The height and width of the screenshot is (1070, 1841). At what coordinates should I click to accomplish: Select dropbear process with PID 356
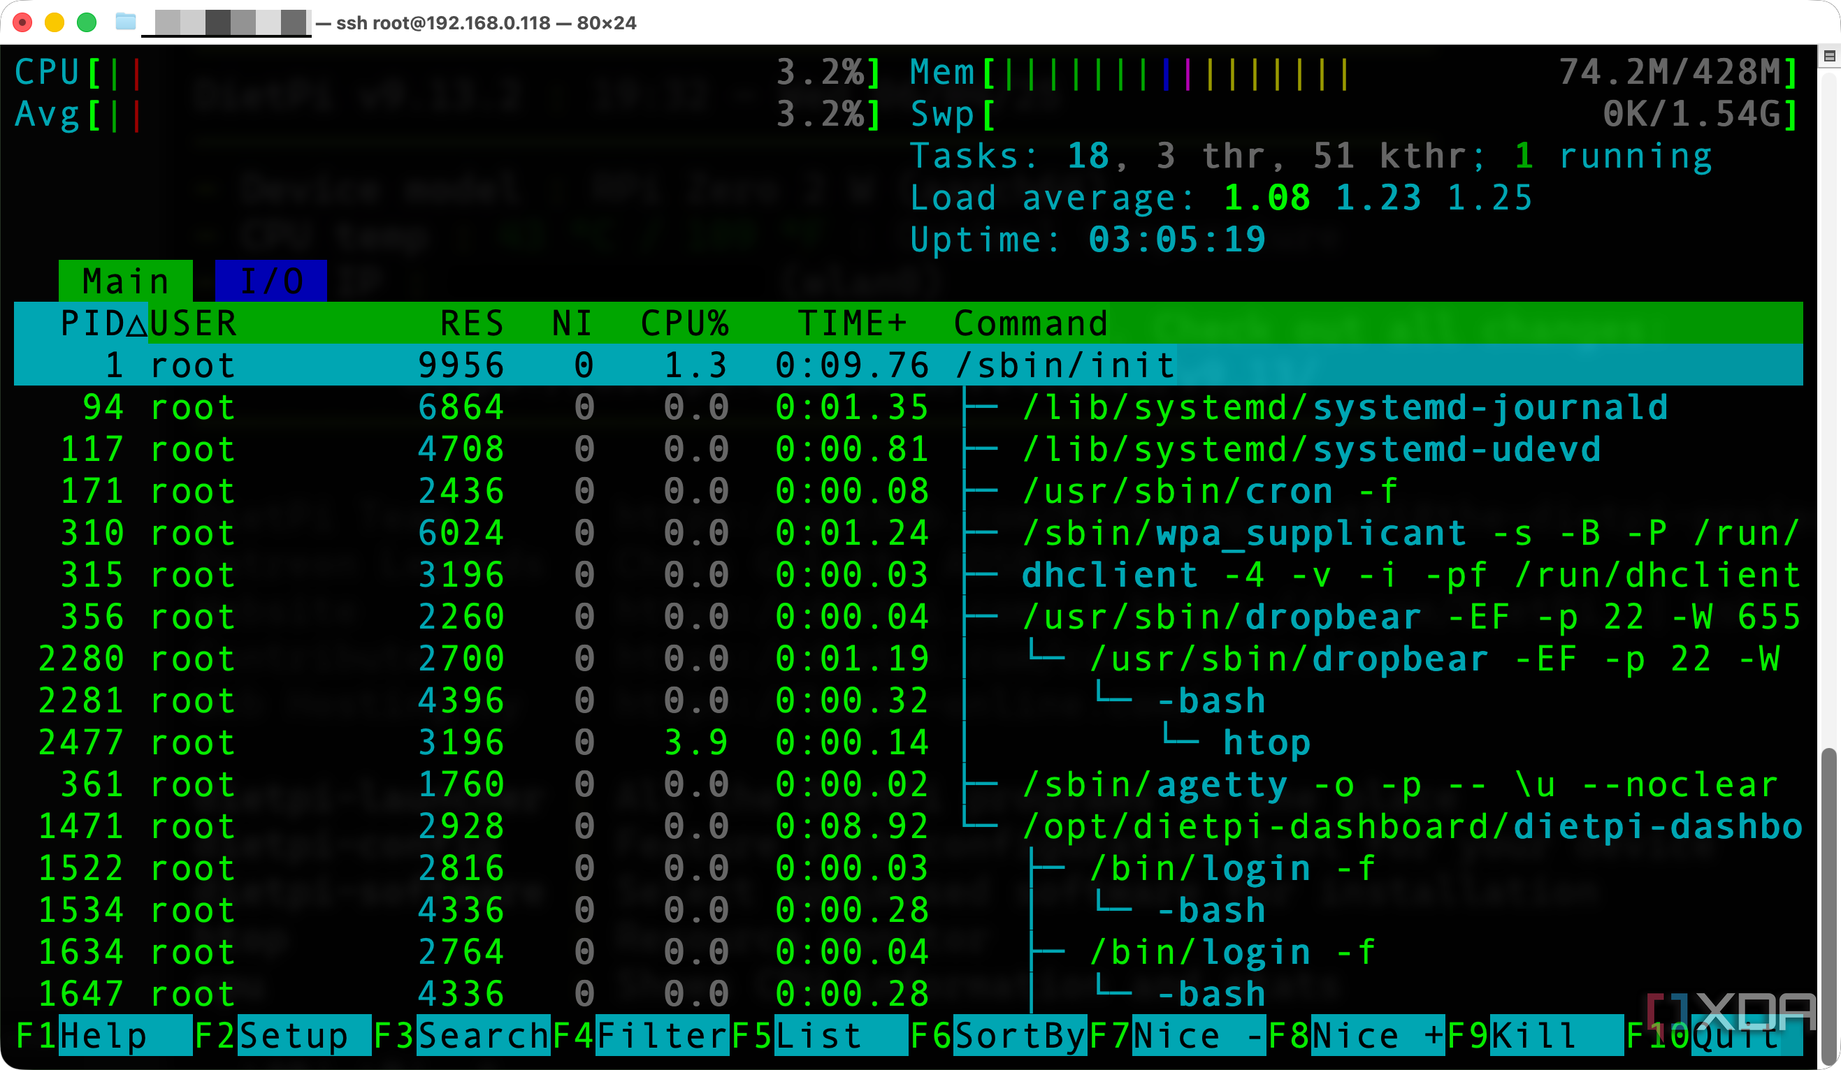(908, 617)
